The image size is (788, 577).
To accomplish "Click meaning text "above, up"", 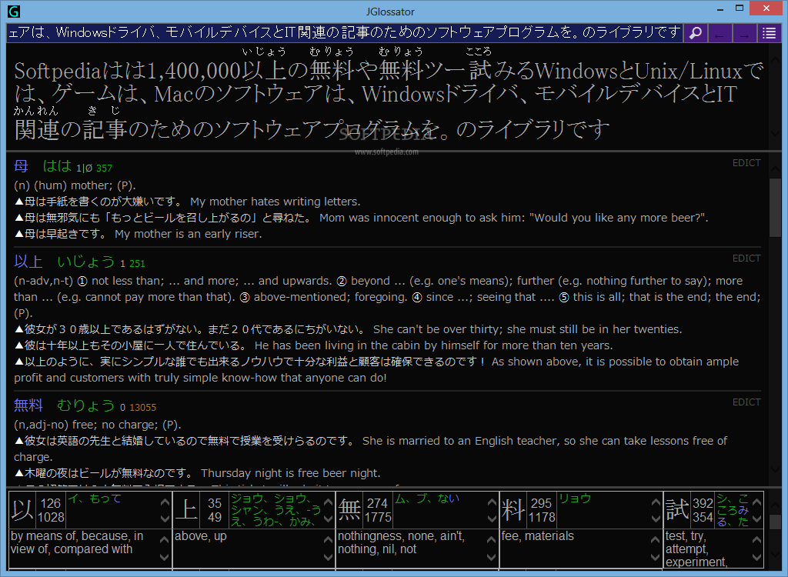I will 201,536.
